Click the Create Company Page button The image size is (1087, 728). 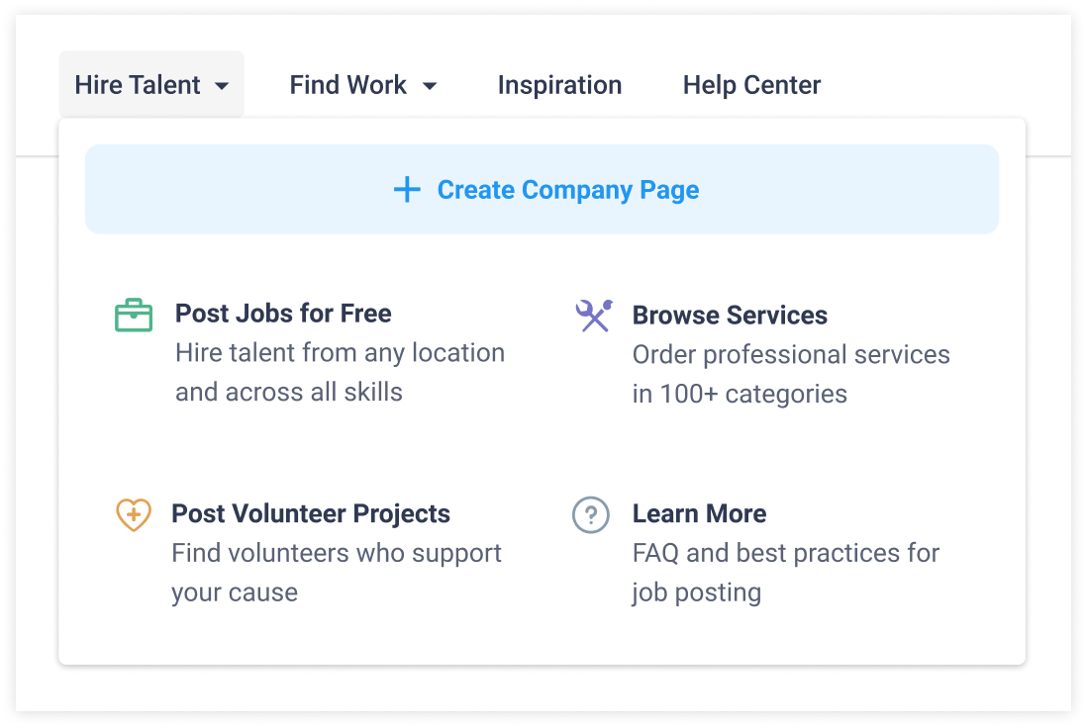pos(543,189)
